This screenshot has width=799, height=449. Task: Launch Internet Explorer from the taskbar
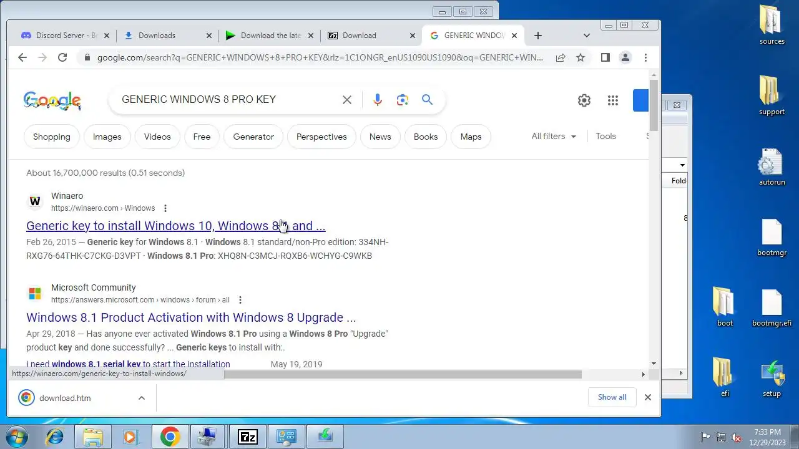54,437
